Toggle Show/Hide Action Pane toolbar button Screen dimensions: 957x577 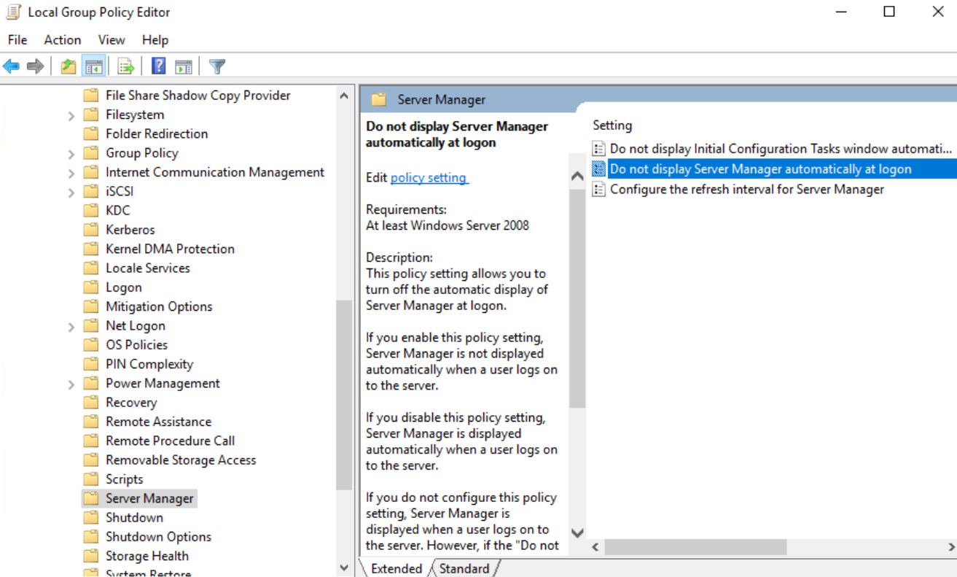click(184, 67)
